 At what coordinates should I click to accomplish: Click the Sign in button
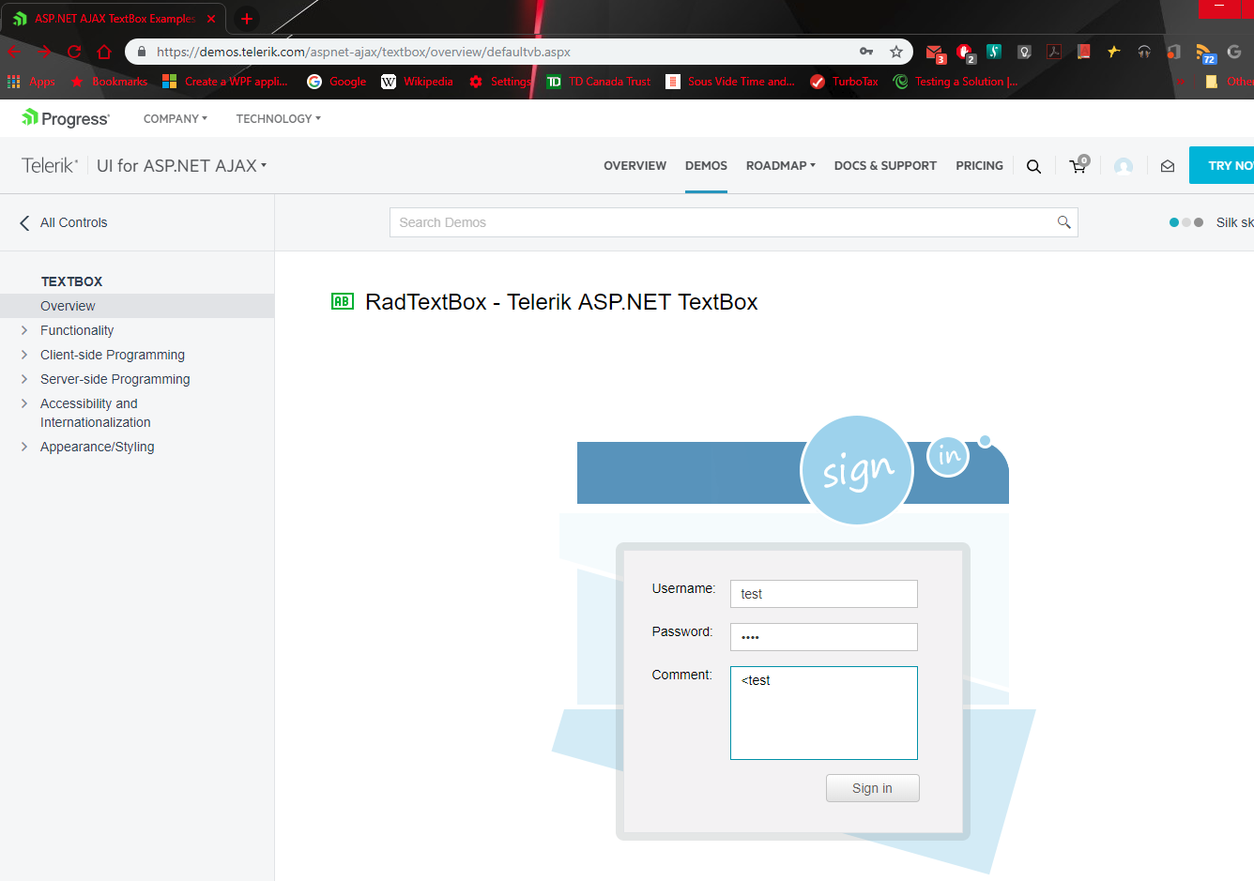tap(872, 788)
